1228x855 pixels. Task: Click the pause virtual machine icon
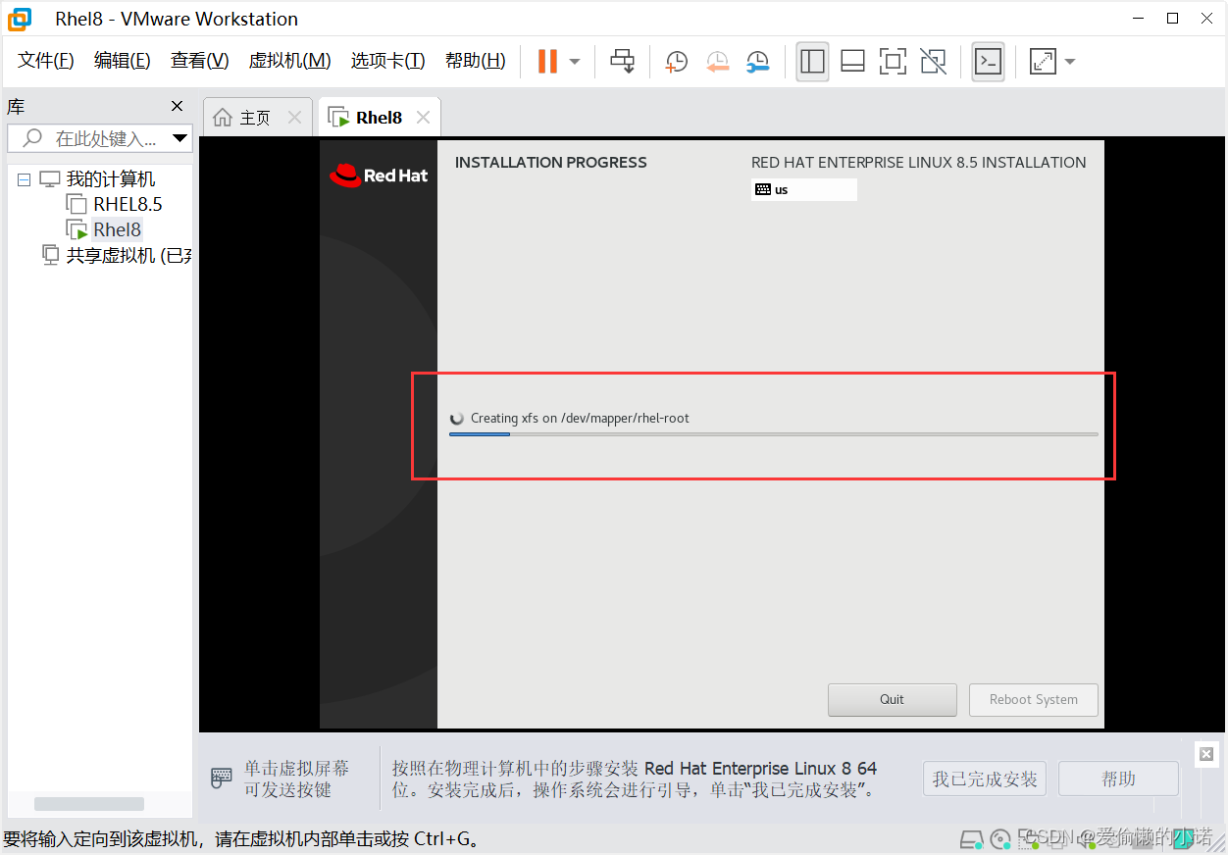pos(547,61)
